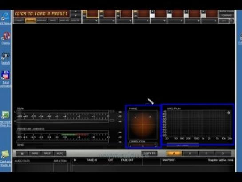The height and width of the screenshot is (182, 242).
Task: Click the correlation meter bar under Phase
Action: [x=143, y=146]
